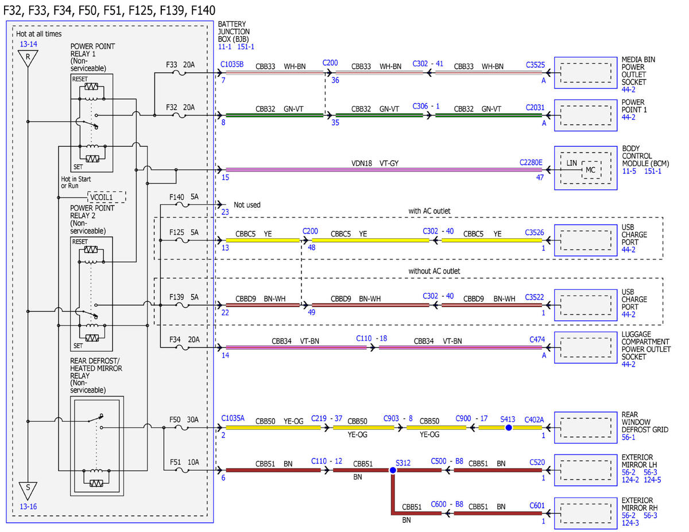Click the S312 splice dot
This screenshot has width=689, height=532.
(393, 470)
